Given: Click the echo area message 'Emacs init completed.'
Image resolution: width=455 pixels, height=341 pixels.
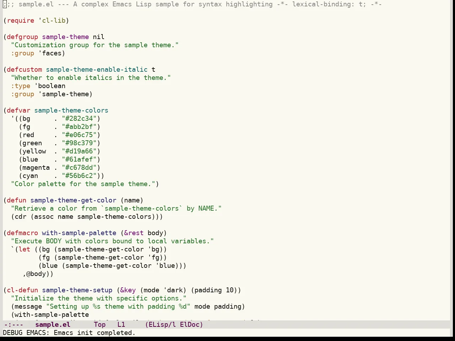Looking at the screenshot, I should pyautogui.click(x=95, y=333).
